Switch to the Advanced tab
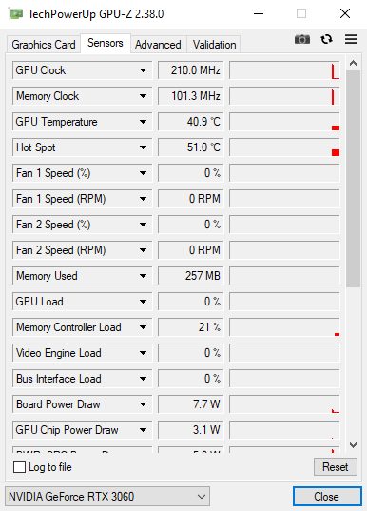Screen dimensions: 367x511 [158, 45]
